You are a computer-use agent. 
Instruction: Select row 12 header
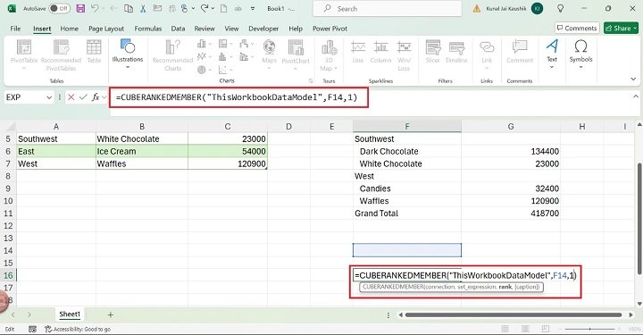8,226
